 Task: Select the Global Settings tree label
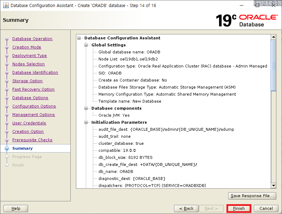(x=109, y=45)
